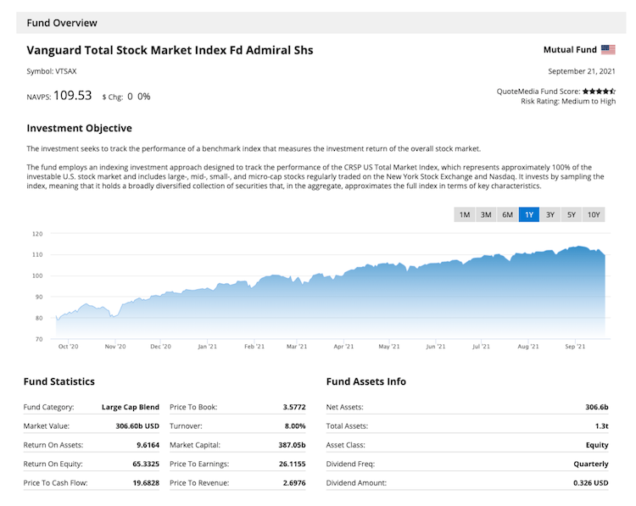Click Price To Cash Flow value 19.6828

pos(146,483)
